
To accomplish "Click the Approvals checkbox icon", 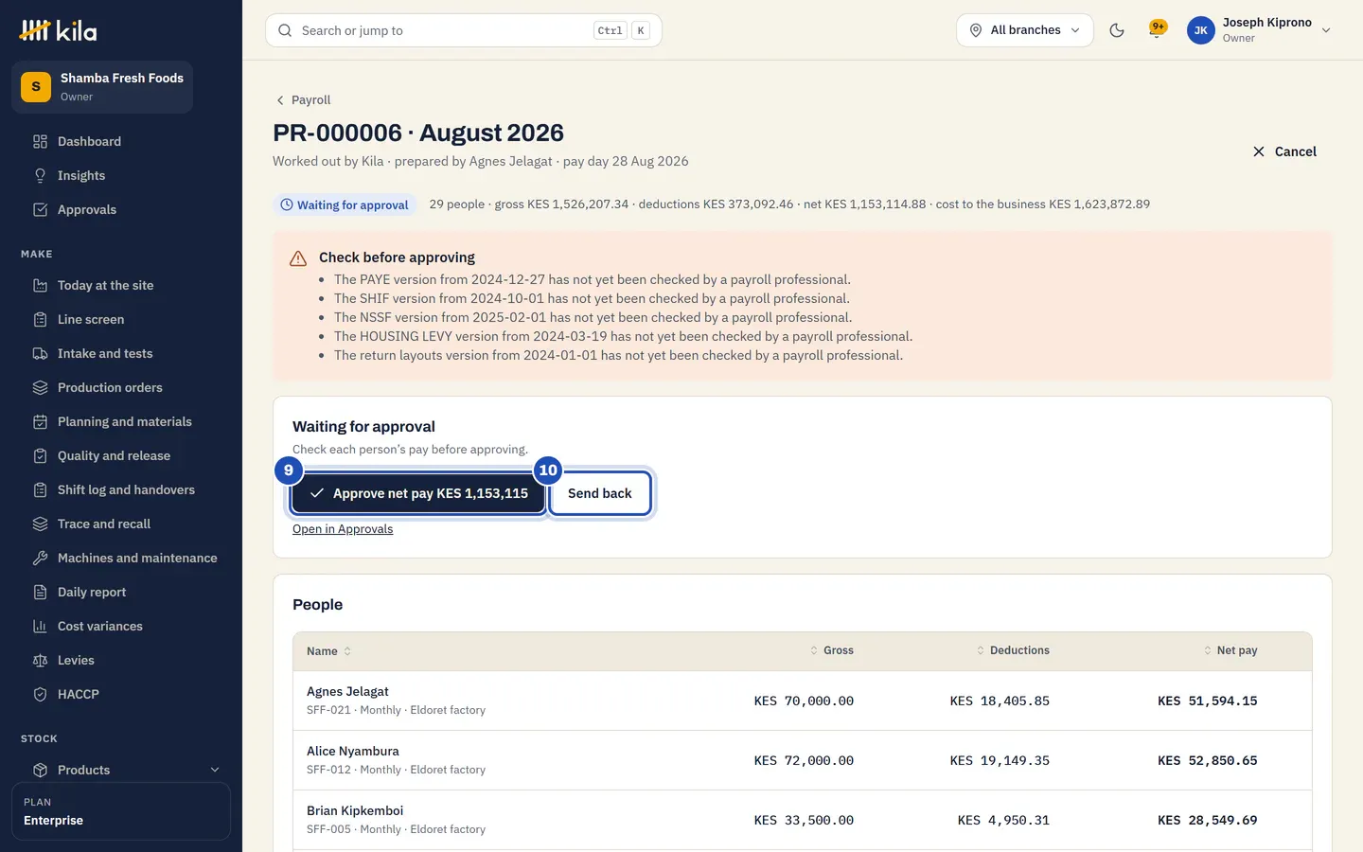I will click(40, 209).
